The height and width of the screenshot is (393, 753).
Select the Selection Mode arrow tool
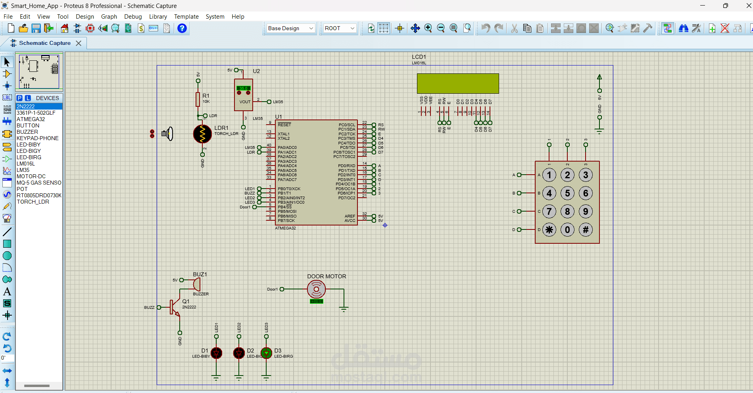[7, 62]
